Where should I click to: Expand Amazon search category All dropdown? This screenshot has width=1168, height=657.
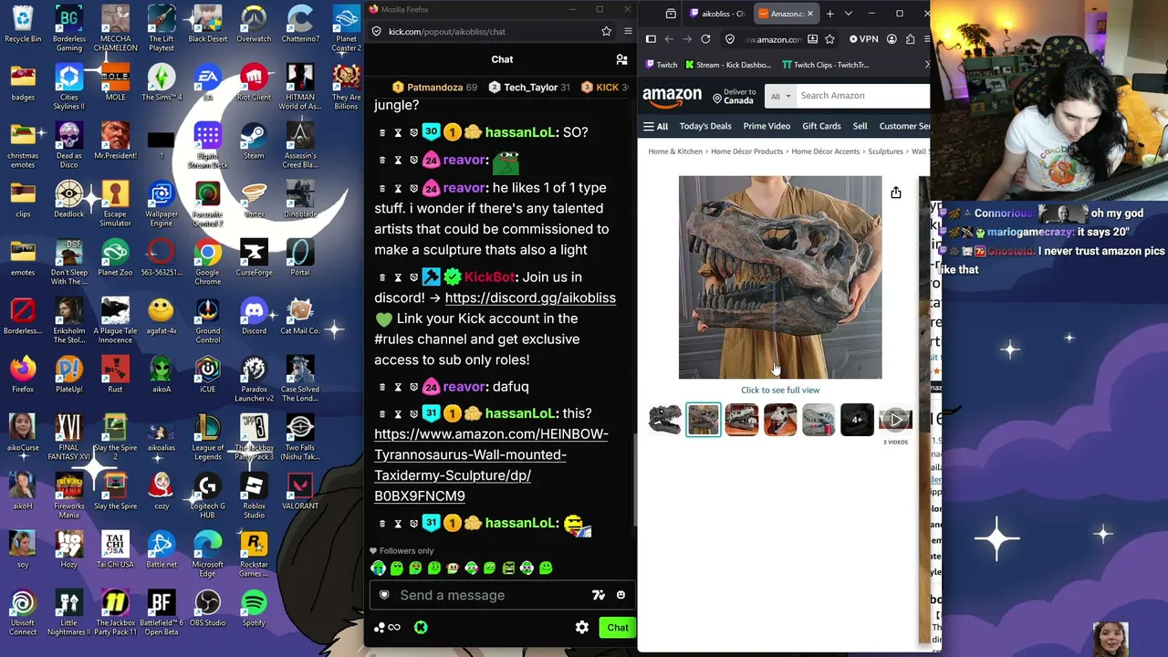pyautogui.click(x=779, y=96)
